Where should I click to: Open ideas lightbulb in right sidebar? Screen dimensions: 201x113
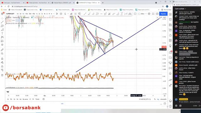click(x=170, y=46)
